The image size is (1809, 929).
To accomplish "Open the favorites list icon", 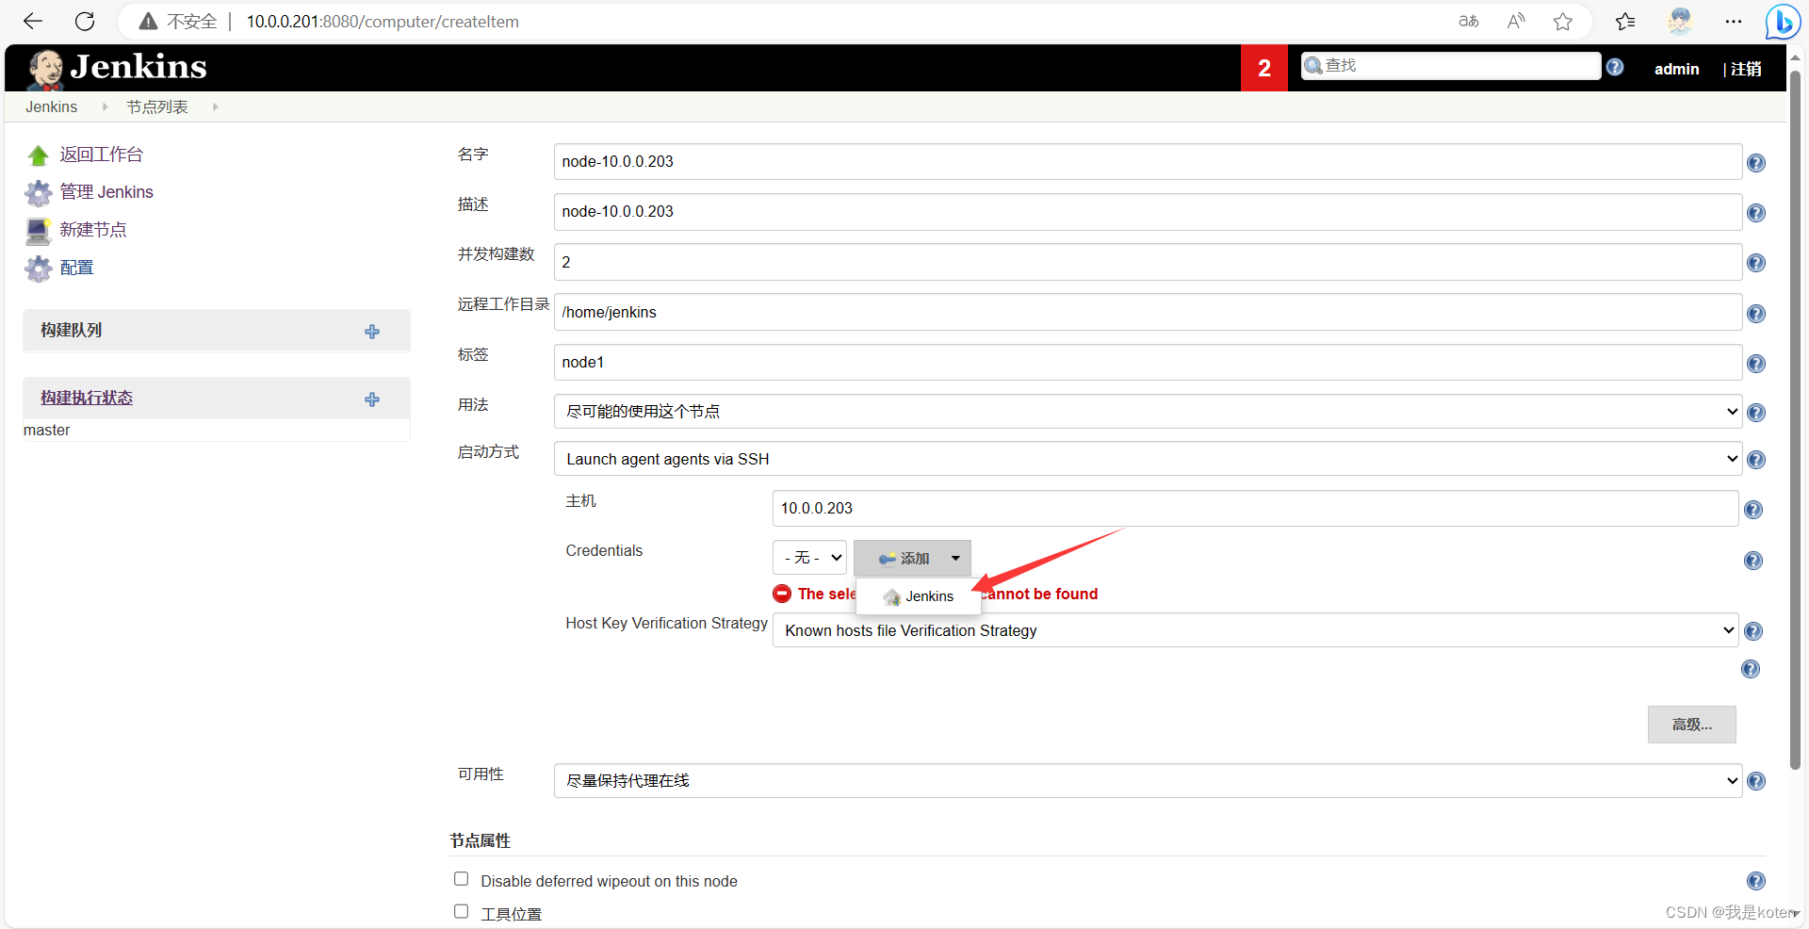I will [x=1625, y=21].
